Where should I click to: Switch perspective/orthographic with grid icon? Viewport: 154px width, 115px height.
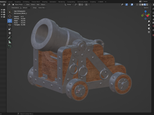(149, 32)
